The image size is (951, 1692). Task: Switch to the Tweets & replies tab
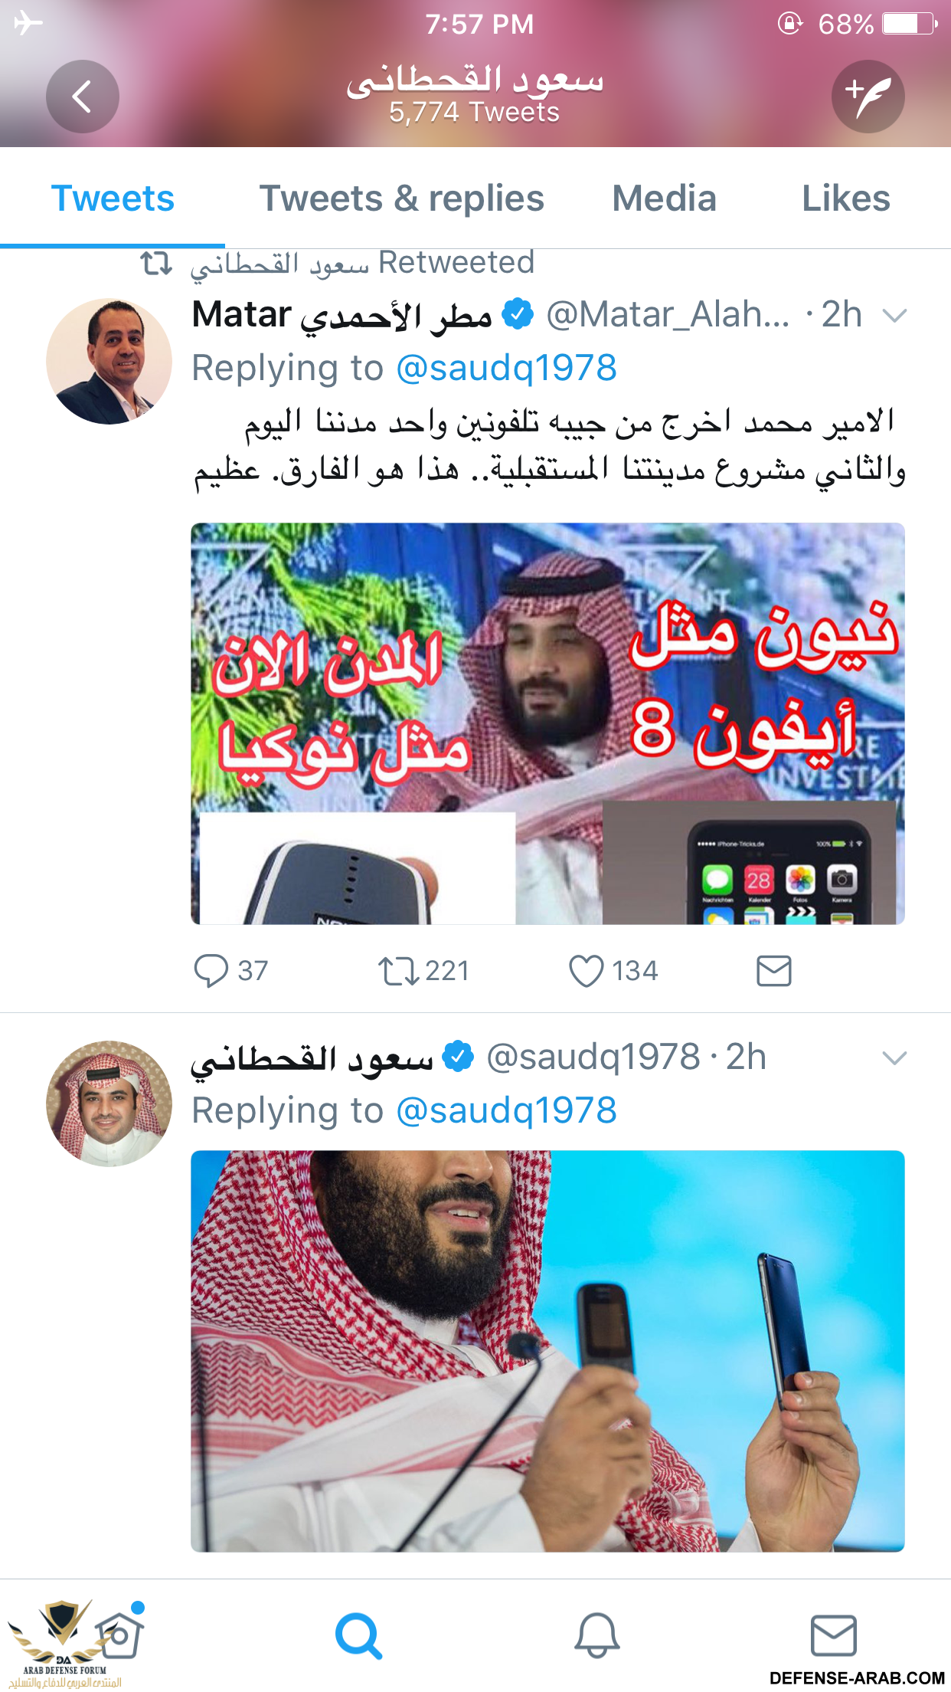(401, 198)
